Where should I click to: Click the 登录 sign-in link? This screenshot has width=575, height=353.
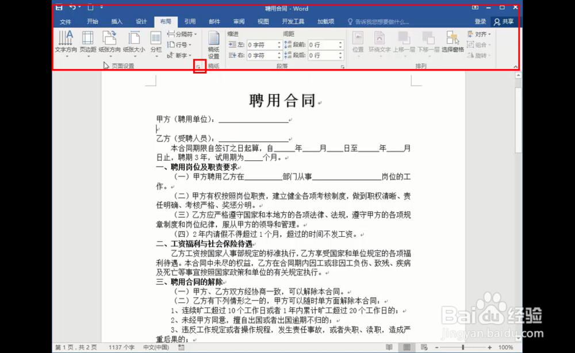coord(480,21)
